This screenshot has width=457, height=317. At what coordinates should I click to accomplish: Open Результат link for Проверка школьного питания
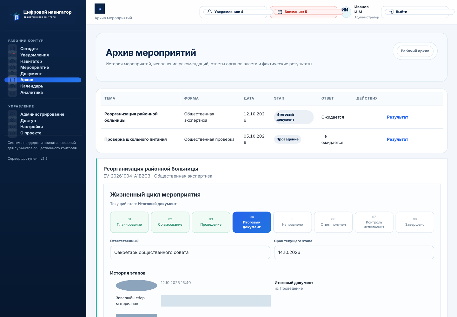pos(397,139)
